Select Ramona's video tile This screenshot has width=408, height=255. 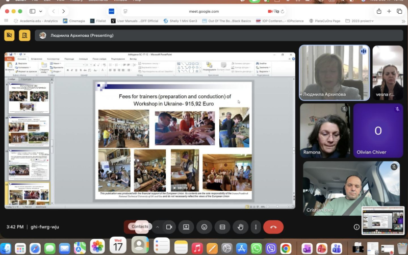324,130
